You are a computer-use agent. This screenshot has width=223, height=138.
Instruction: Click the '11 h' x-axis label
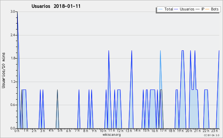click(x=111, y=131)
